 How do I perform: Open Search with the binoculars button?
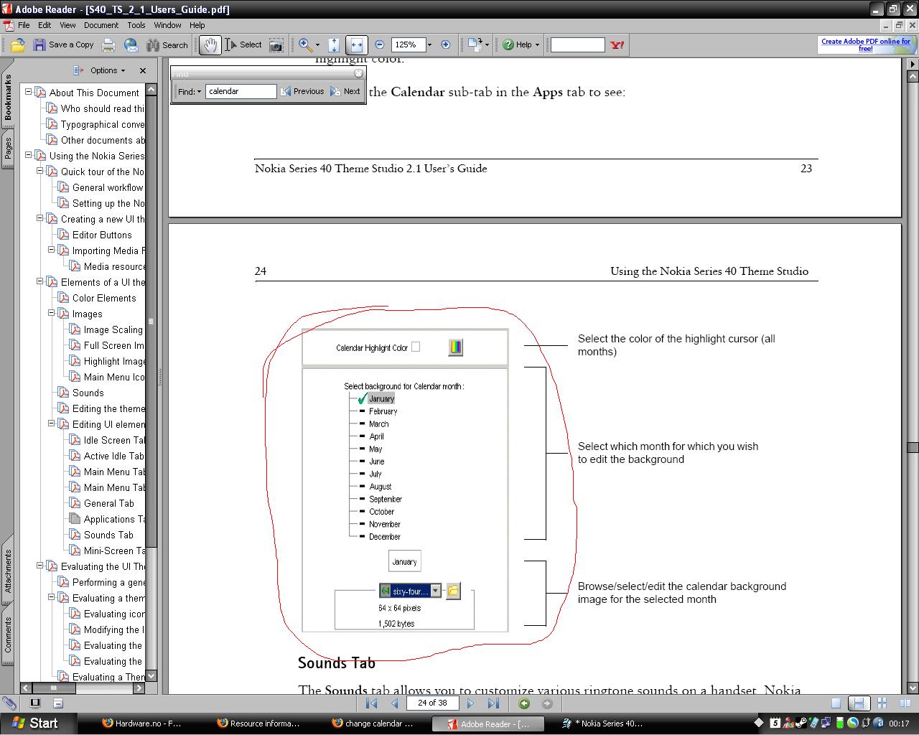click(167, 45)
